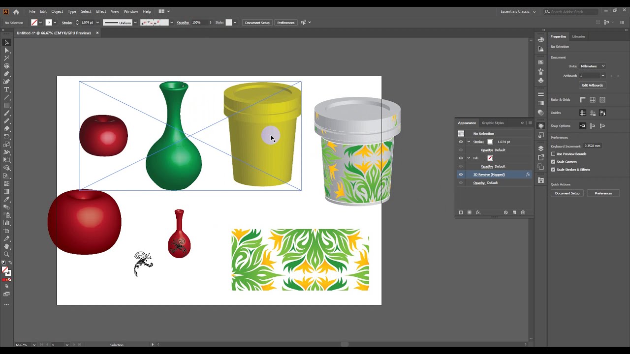630x354 pixels.
Task: Open the Object menu
Action: [57, 11]
